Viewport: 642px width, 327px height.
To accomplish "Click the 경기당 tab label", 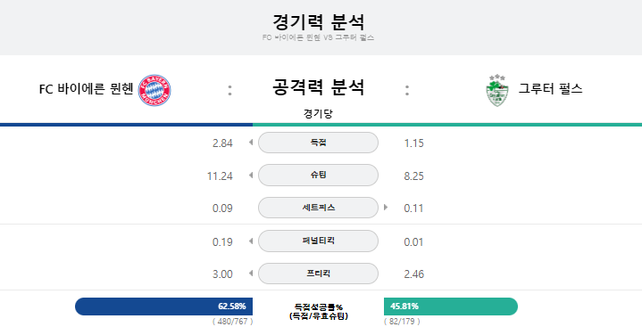I will click(x=318, y=113).
